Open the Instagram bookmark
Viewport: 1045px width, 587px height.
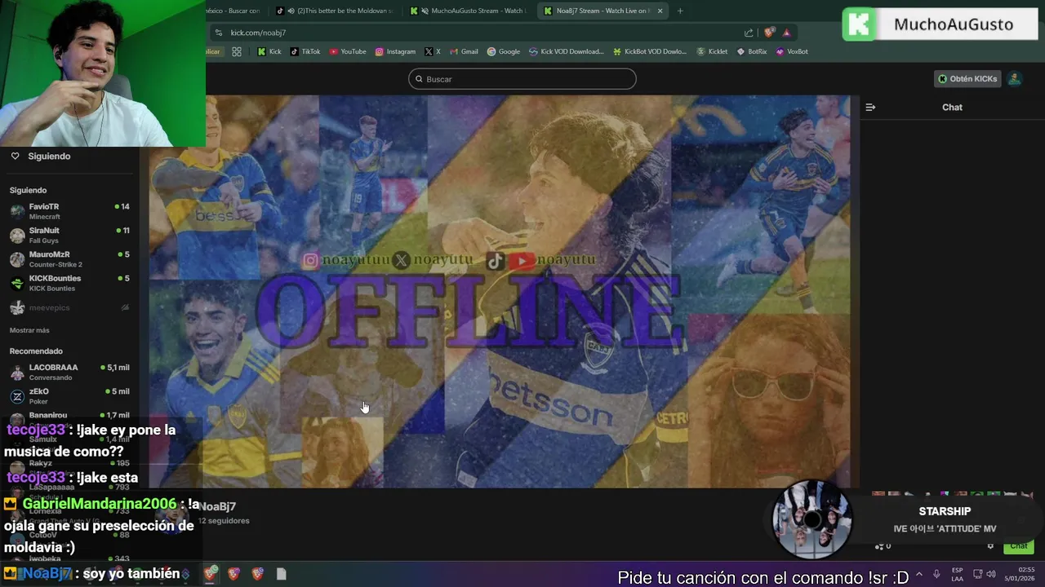(x=395, y=51)
